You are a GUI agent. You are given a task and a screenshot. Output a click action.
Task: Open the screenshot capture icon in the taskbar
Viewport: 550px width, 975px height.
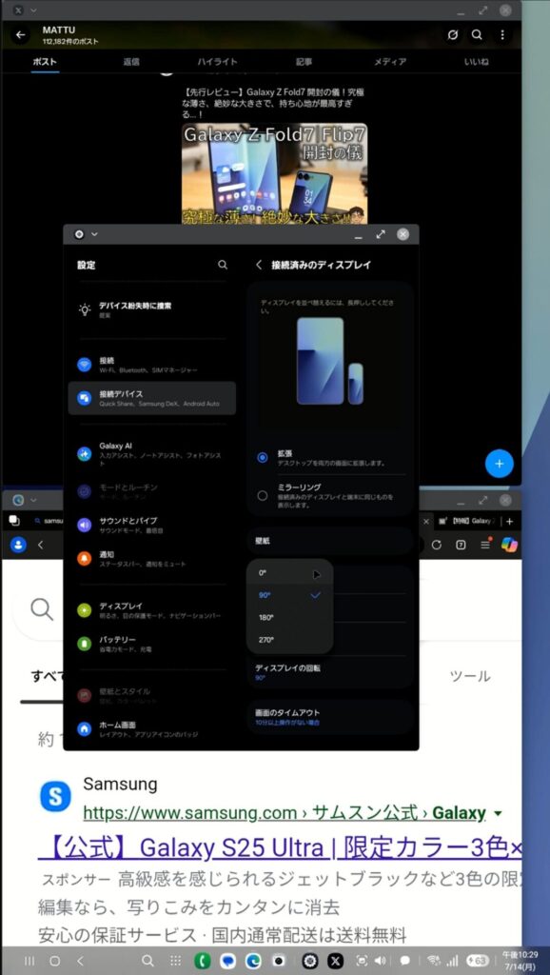(x=362, y=961)
